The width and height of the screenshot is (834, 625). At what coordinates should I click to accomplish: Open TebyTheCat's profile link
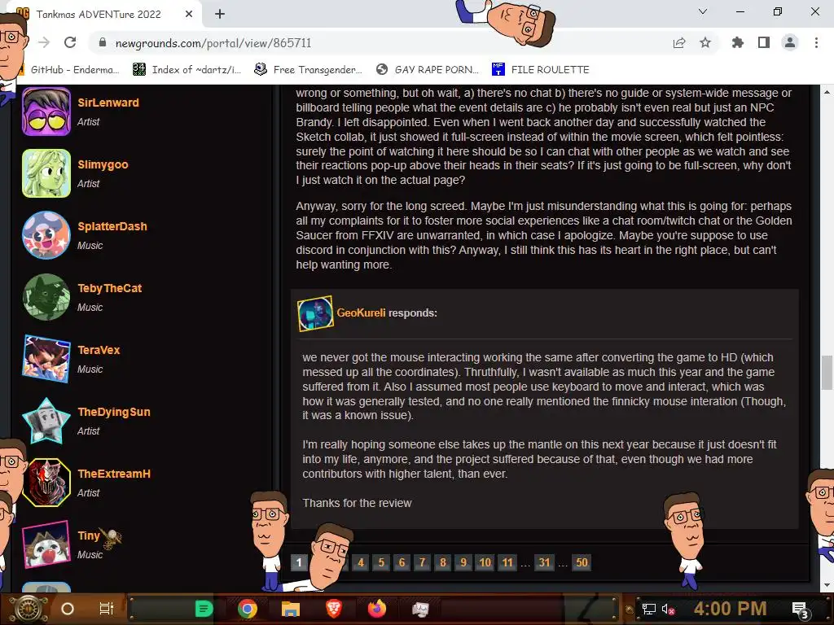[110, 288]
